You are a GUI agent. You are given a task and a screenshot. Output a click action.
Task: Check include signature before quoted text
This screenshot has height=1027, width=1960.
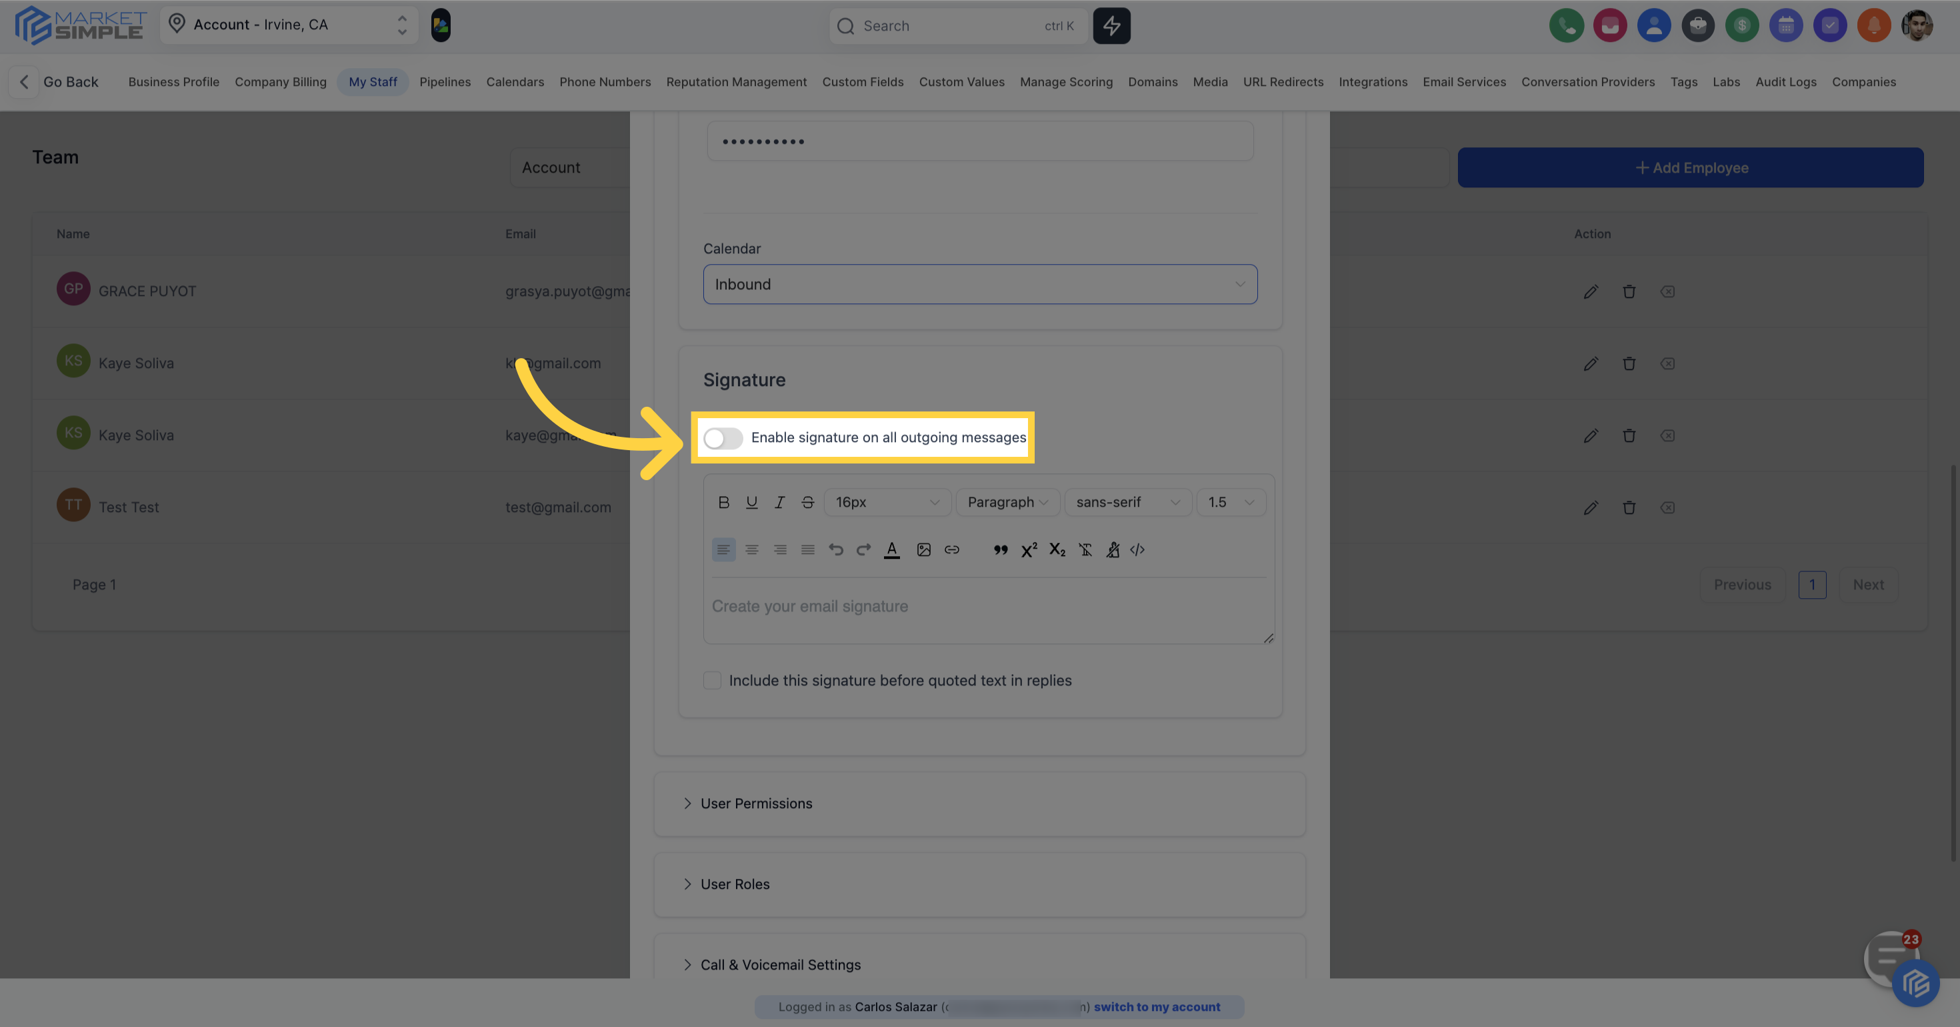click(x=712, y=681)
